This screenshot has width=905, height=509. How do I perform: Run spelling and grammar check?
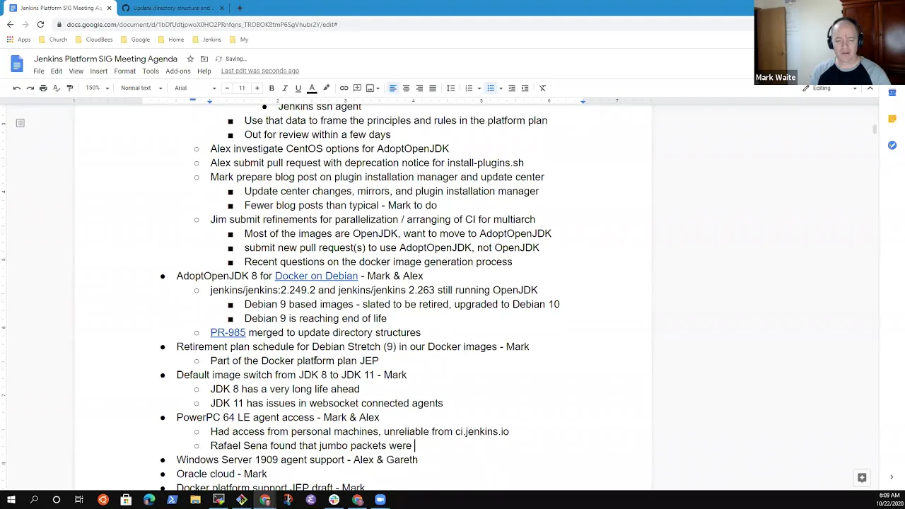[57, 88]
